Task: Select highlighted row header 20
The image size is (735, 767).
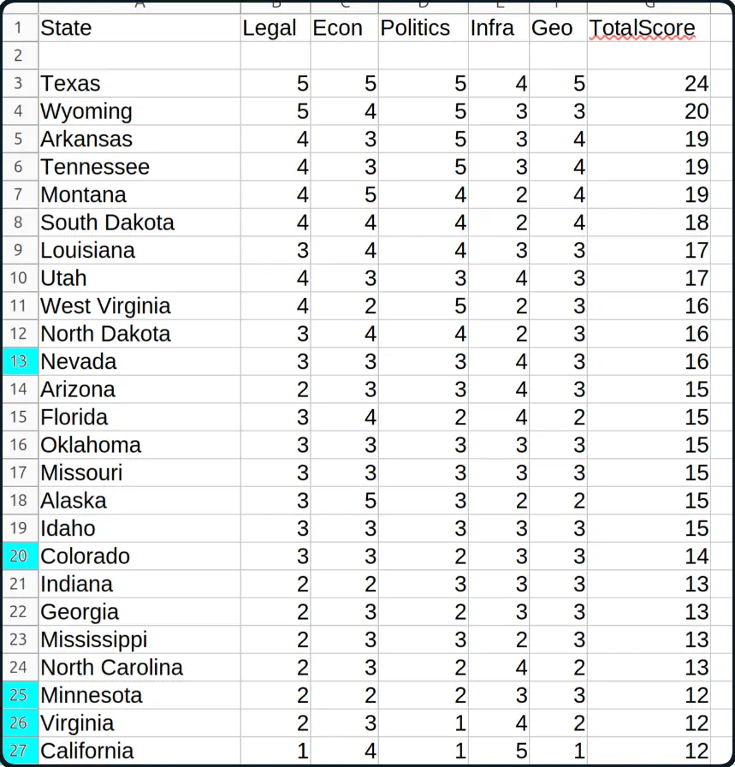Action: [19, 556]
